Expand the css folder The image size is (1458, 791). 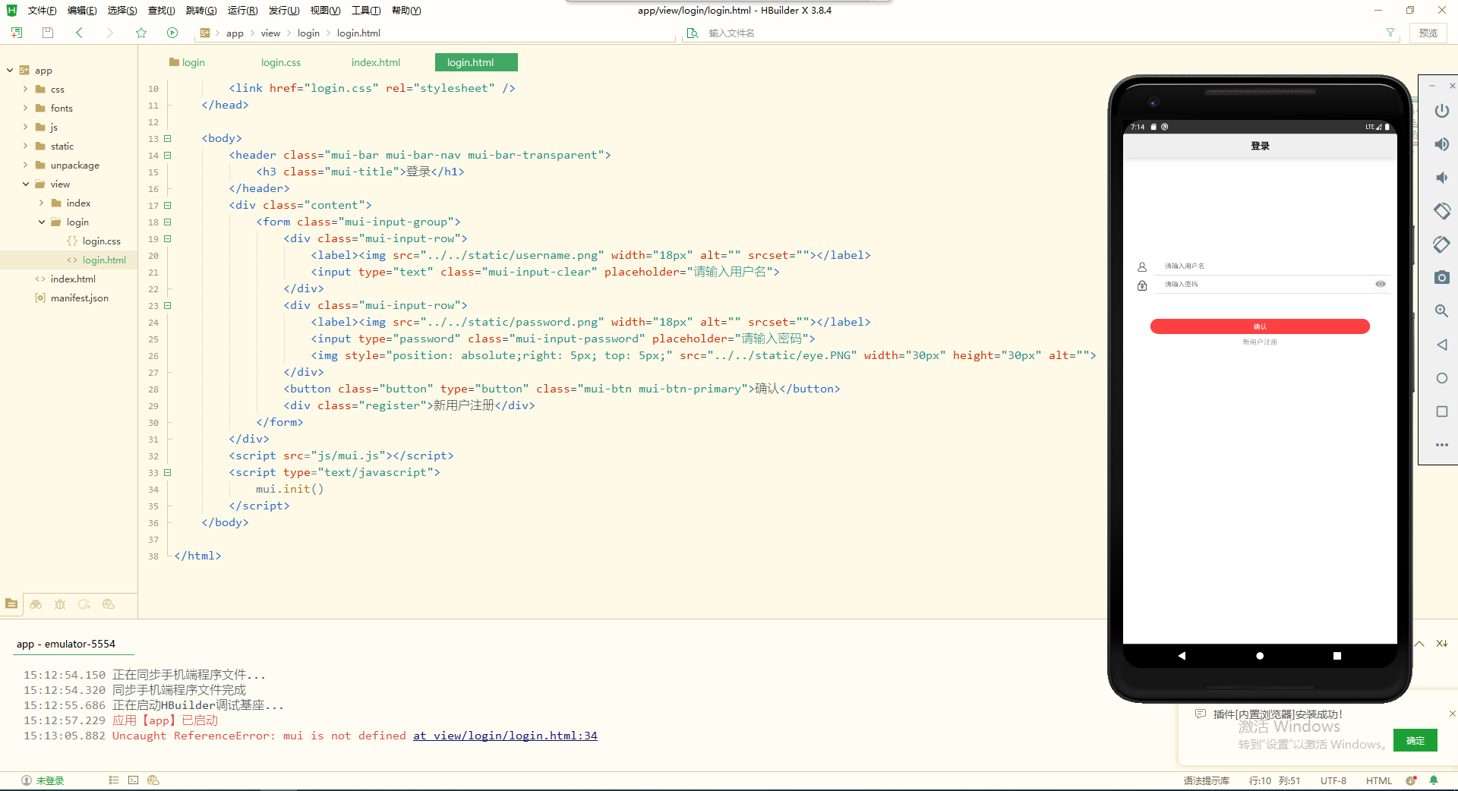[26, 89]
